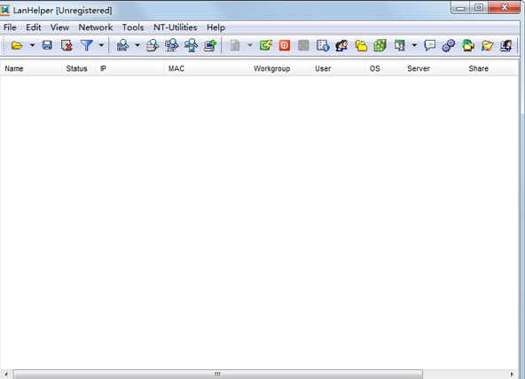
Task: Click the green lightning wake-up icon
Action: click(x=265, y=45)
